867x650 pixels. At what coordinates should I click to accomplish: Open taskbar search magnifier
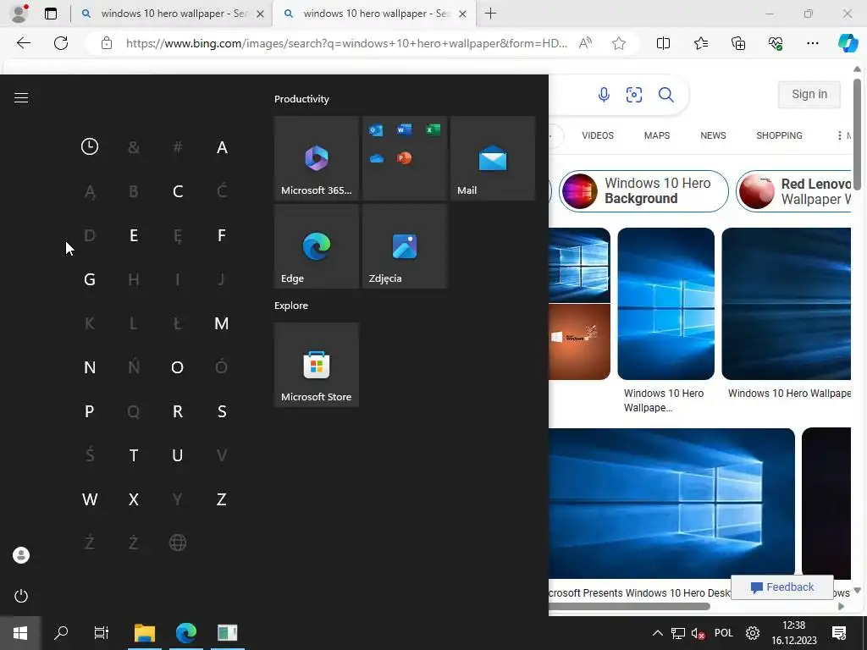click(x=61, y=633)
